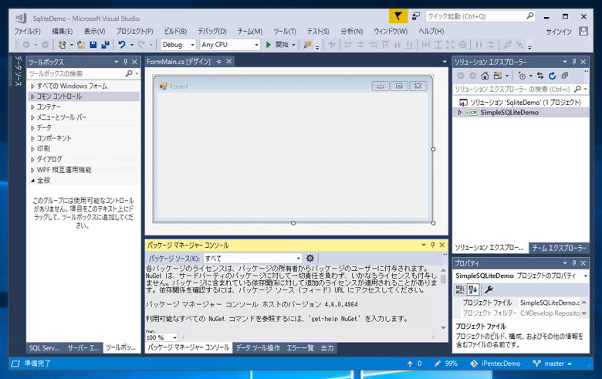602x379 pixels.
Task: Click the iPentecDemo repository status item
Action: [x=495, y=364]
